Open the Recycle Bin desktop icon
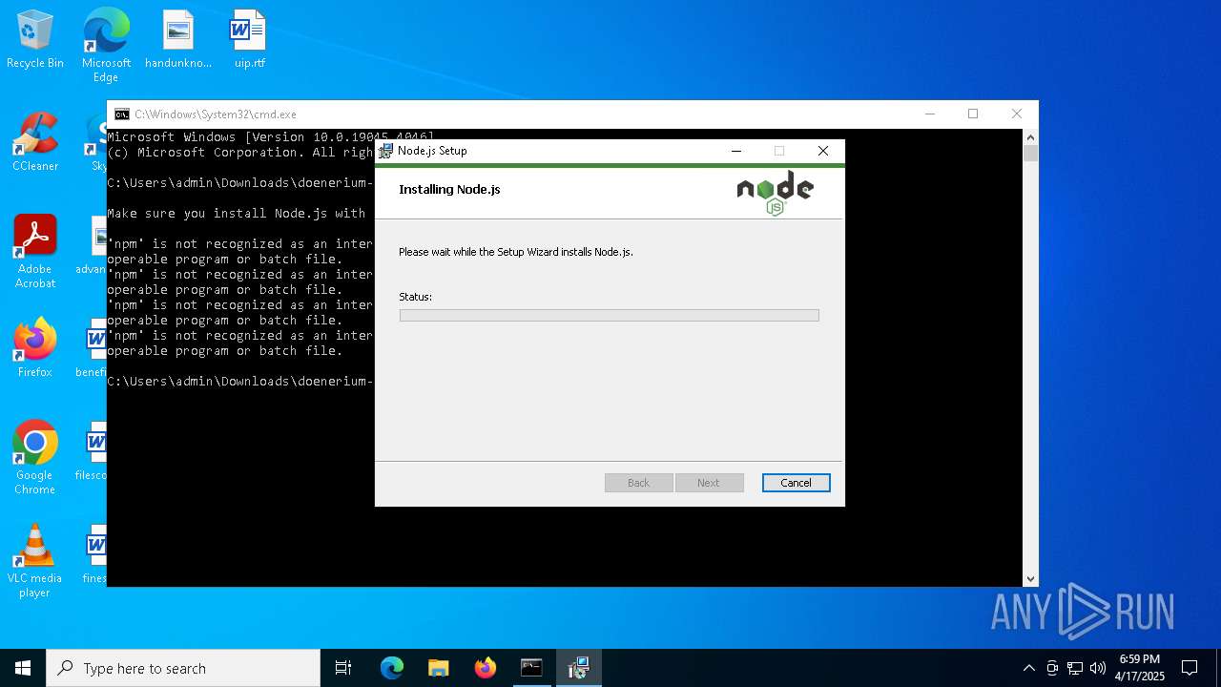This screenshot has width=1221, height=687. (x=35, y=40)
